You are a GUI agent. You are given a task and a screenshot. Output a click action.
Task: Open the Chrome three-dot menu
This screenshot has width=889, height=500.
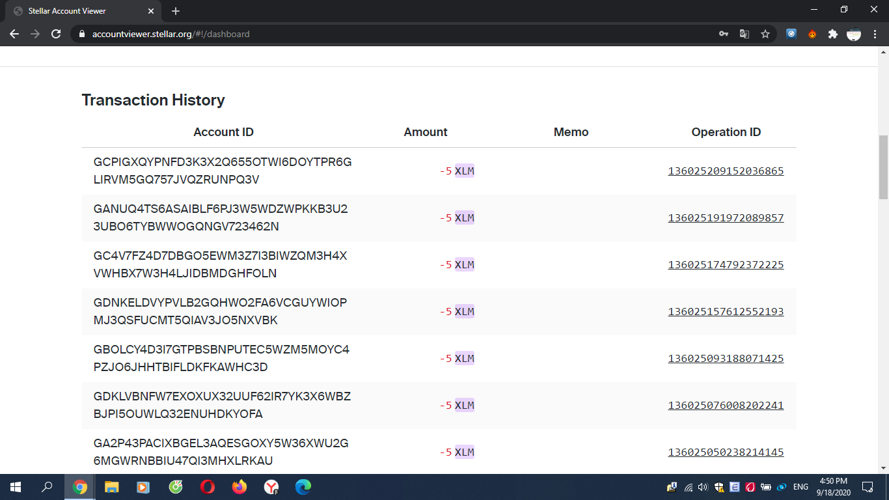coord(874,34)
